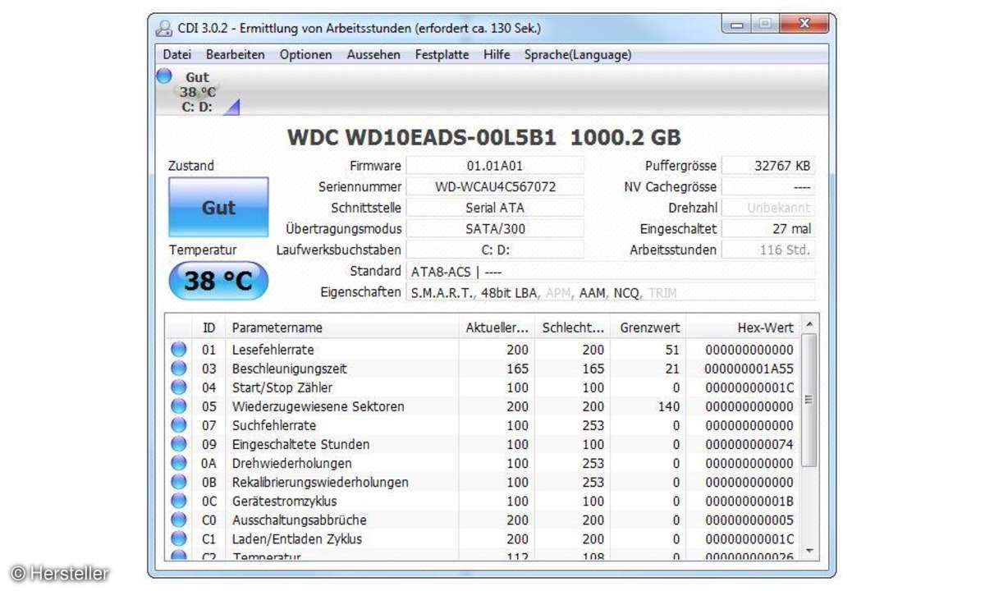Click the scrollbar up arrow in SMART list
985x591 pixels.
(x=809, y=324)
